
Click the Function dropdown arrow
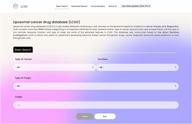pos(175,67)
